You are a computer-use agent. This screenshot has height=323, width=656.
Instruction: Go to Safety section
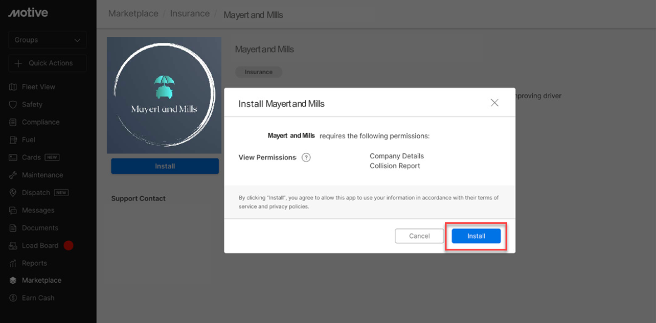[32, 104]
